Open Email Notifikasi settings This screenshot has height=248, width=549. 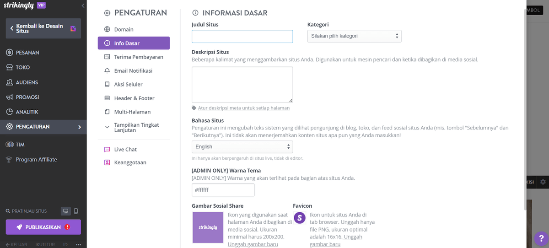(x=134, y=71)
